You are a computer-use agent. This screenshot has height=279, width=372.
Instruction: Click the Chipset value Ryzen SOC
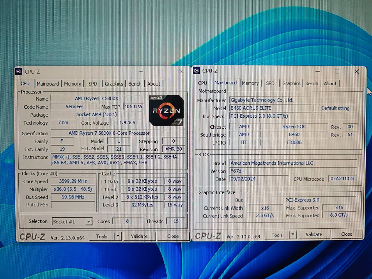294,127
